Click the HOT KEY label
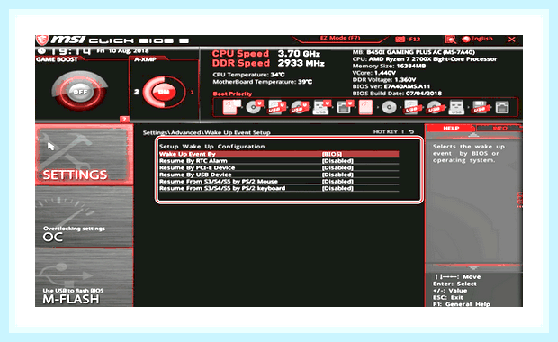Screen dimensions: 558x342 pyautogui.click(x=385, y=131)
